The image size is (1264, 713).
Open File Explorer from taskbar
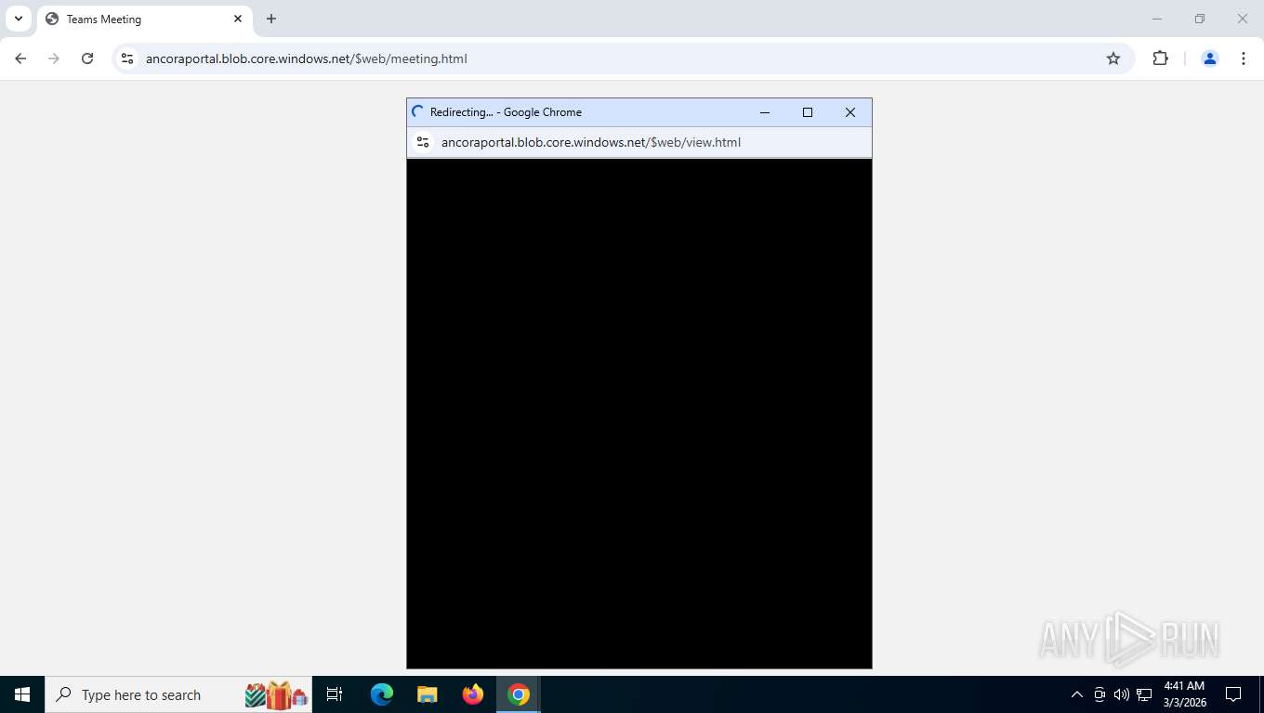click(x=427, y=694)
